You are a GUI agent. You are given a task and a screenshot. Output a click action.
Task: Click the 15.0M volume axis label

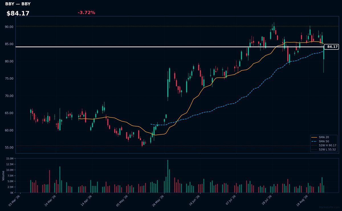coord(10,159)
